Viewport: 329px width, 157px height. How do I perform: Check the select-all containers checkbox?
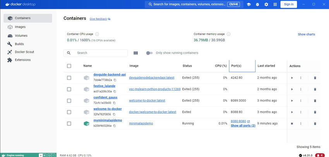69,66
